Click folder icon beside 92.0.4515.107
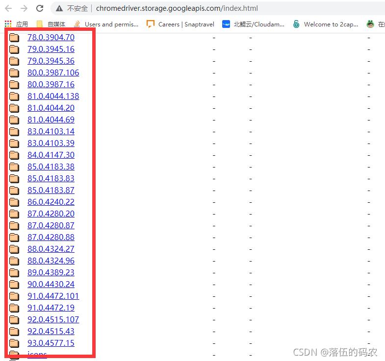385x361 pixels. click(x=14, y=320)
